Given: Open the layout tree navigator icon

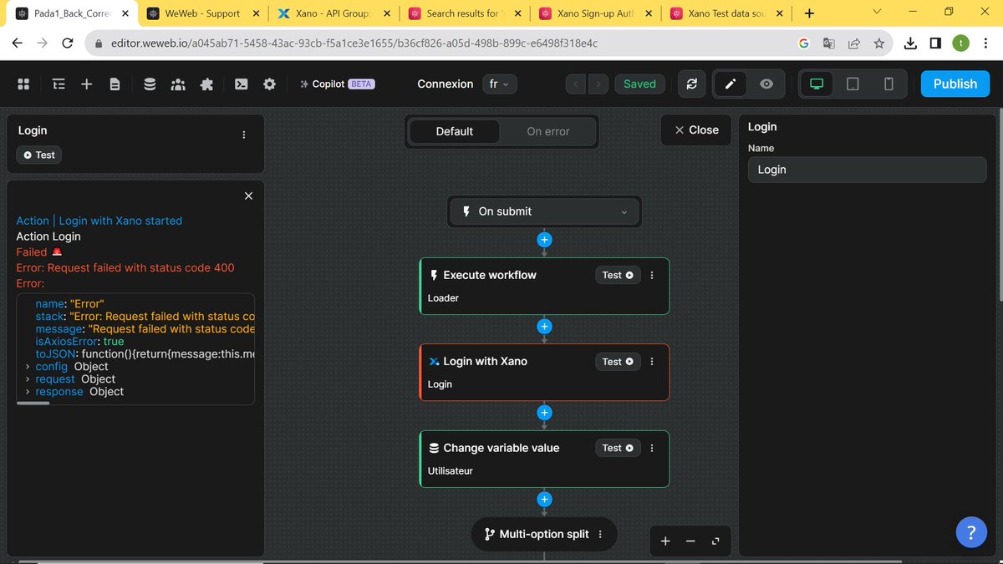Looking at the screenshot, I should tap(59, 84).
